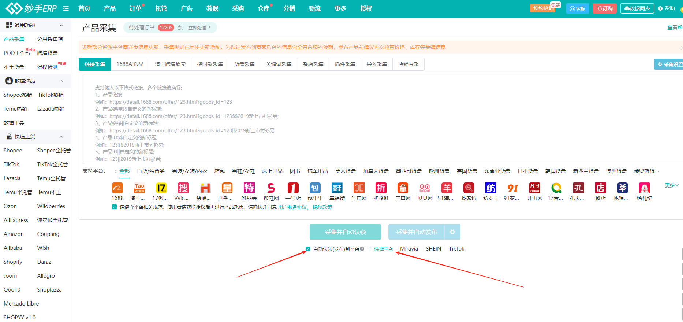This screenshot has width=683, height=322.
Task: Click the 选择平台 add link
Action: point(380,249)
